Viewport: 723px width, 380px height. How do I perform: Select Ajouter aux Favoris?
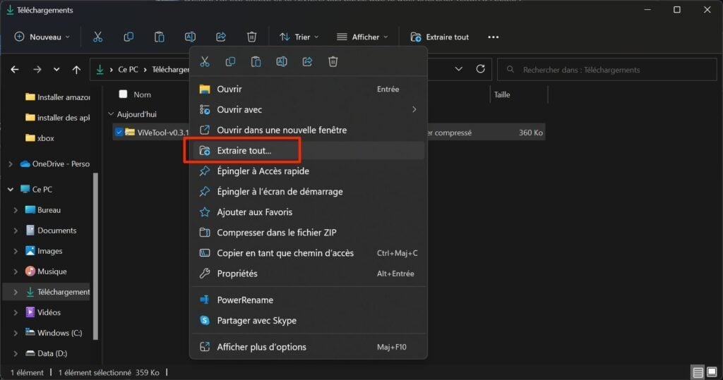click(308, 212)
